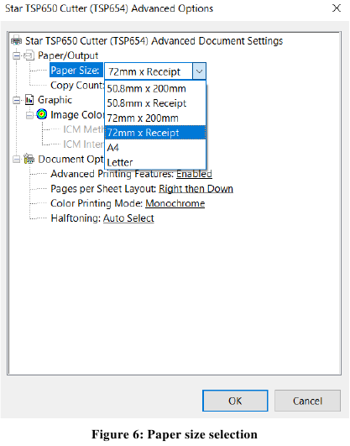
Task: Click the Document Options printer icon
Action: (29, 159)
